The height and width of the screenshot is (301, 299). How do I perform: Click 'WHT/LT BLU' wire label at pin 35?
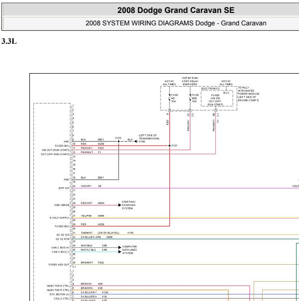tap(88, 250)
